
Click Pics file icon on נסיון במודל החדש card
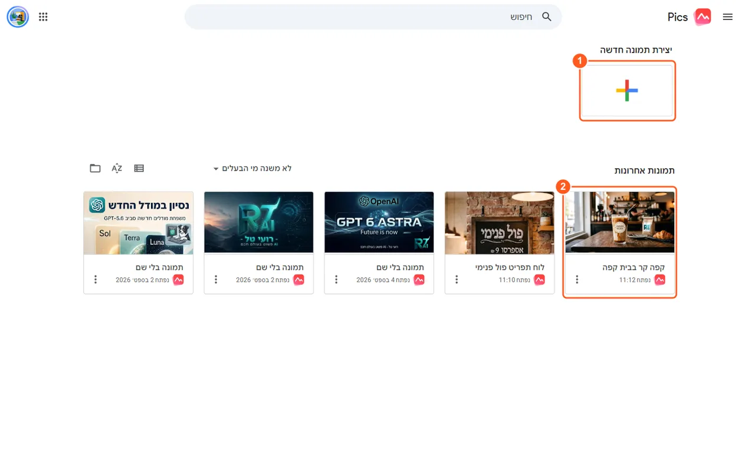coord(179,280)
